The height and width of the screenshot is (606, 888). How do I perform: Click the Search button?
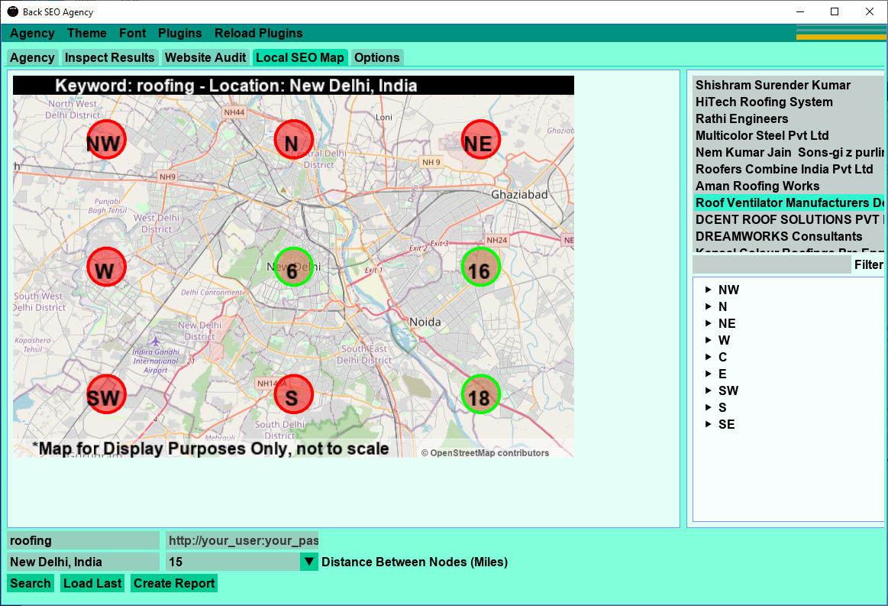(x=31, y=583)
